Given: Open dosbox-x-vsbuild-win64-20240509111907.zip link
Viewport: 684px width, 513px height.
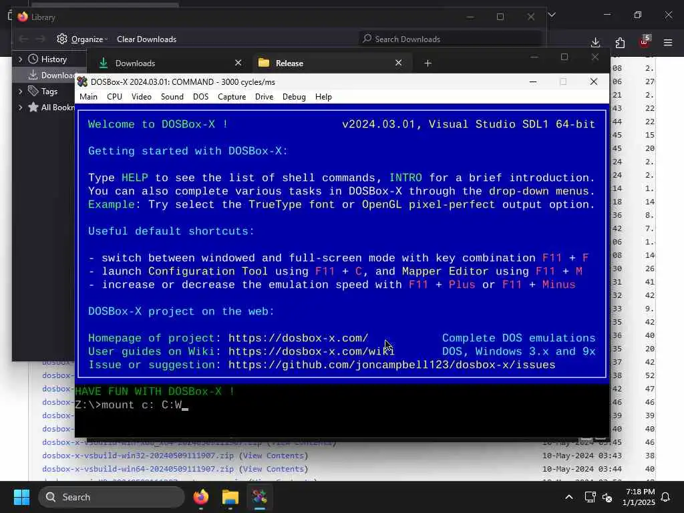Looking at the screenshot, I should [x=138, y=469].
